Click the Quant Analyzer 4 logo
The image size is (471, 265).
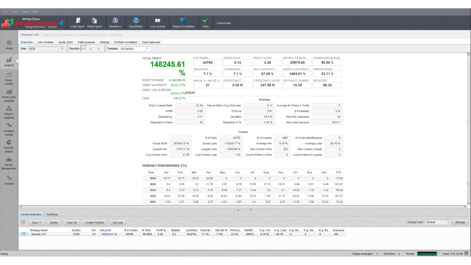coord(32,23)
